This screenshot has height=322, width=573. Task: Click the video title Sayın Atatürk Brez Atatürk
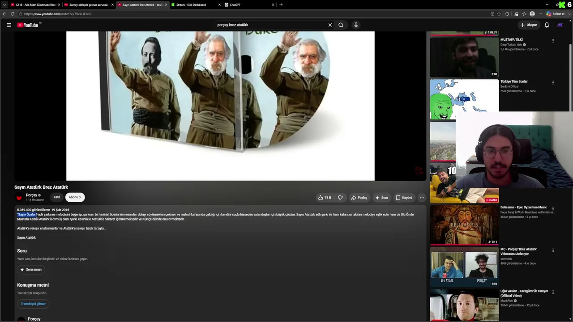coord(41,187)
